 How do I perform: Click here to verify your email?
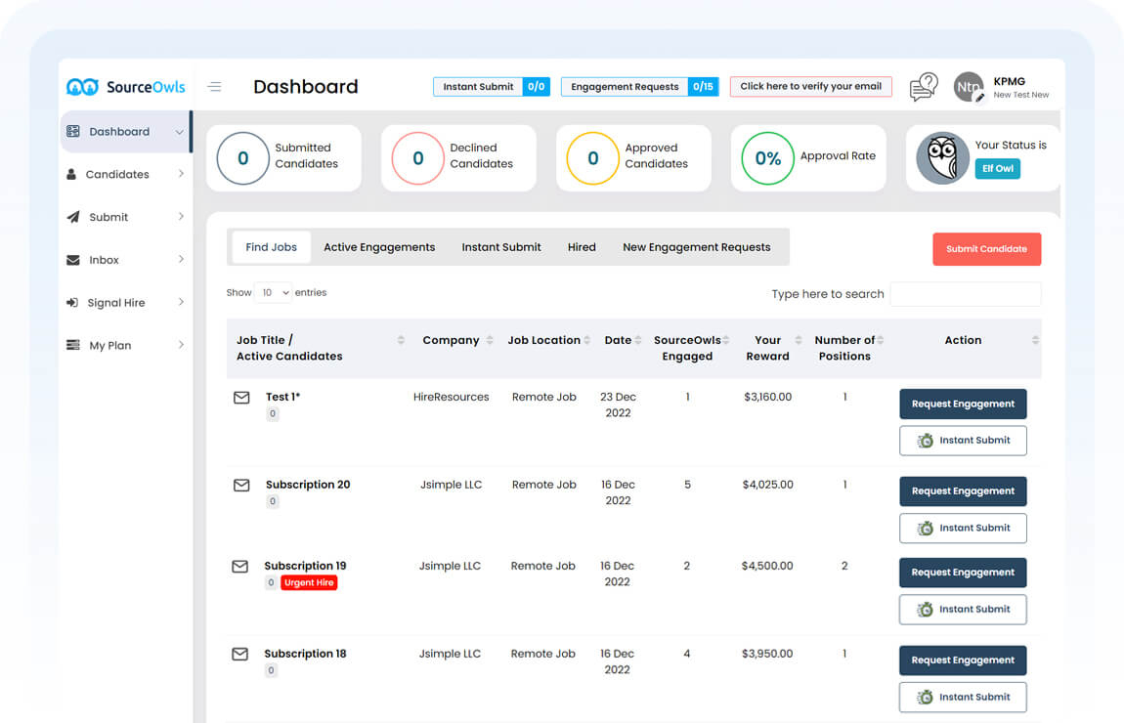810,86
